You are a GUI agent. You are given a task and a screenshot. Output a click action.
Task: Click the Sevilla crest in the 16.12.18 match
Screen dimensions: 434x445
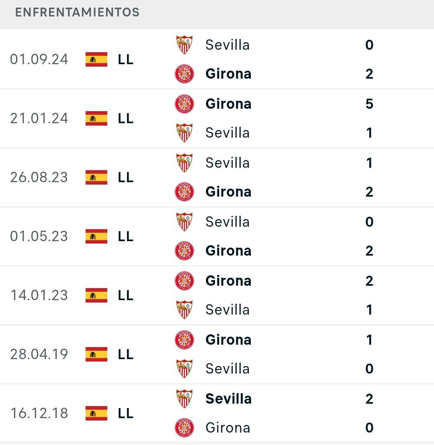184,399
